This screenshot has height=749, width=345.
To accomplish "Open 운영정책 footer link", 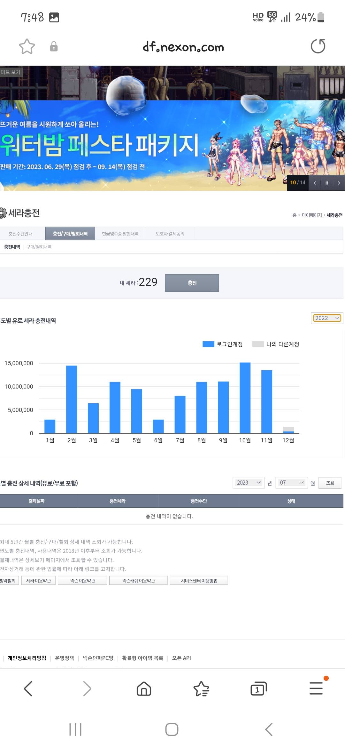I will [x=65, y=658].
